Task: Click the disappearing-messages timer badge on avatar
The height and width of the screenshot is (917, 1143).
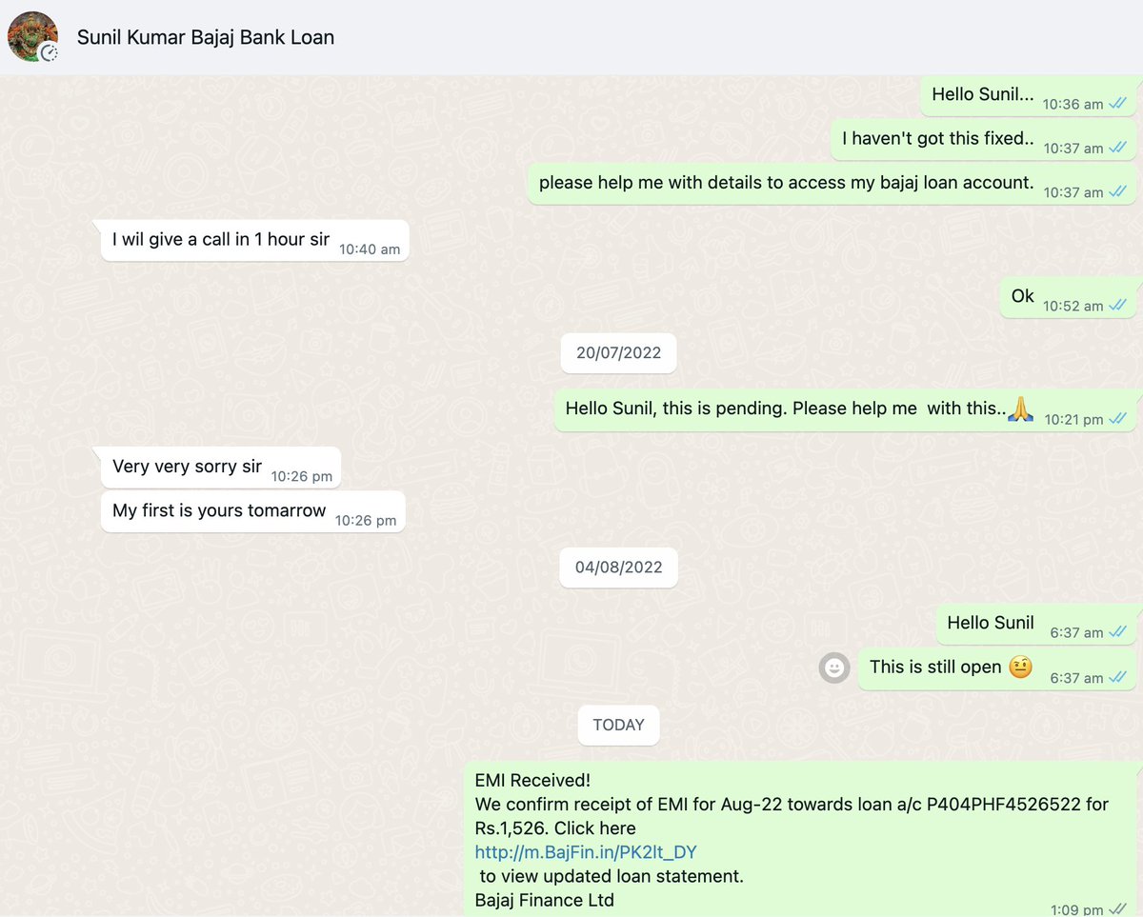Action: point(49,53)
